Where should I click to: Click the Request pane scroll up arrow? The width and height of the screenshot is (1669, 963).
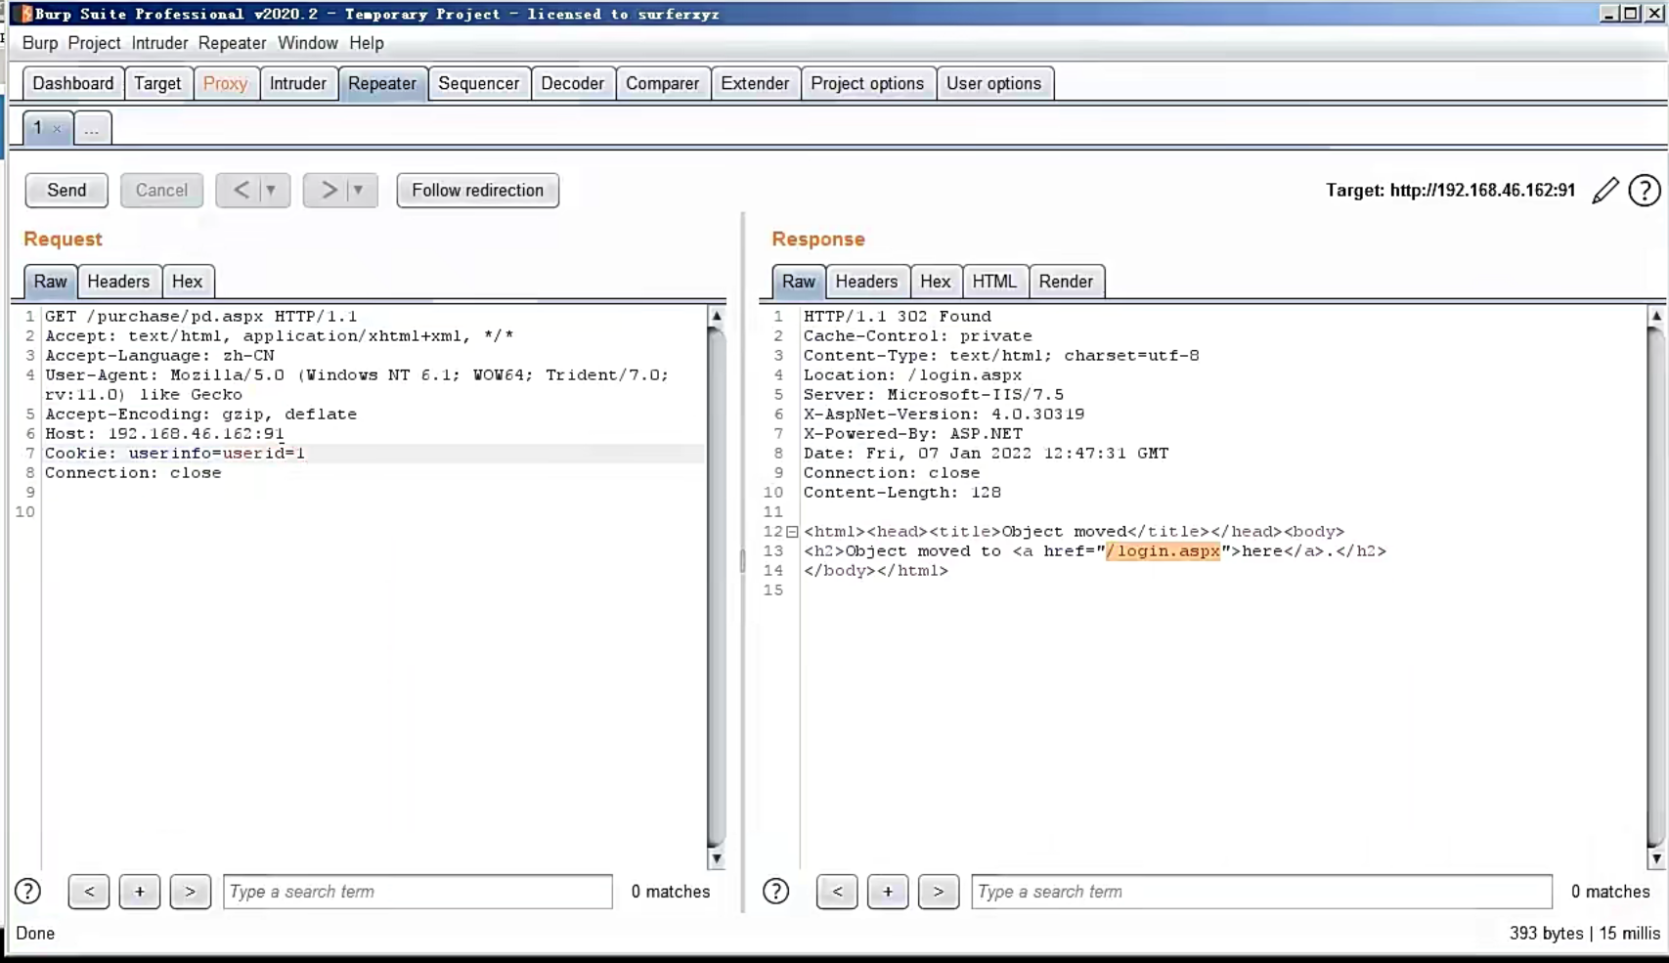[x=717, y=316]
